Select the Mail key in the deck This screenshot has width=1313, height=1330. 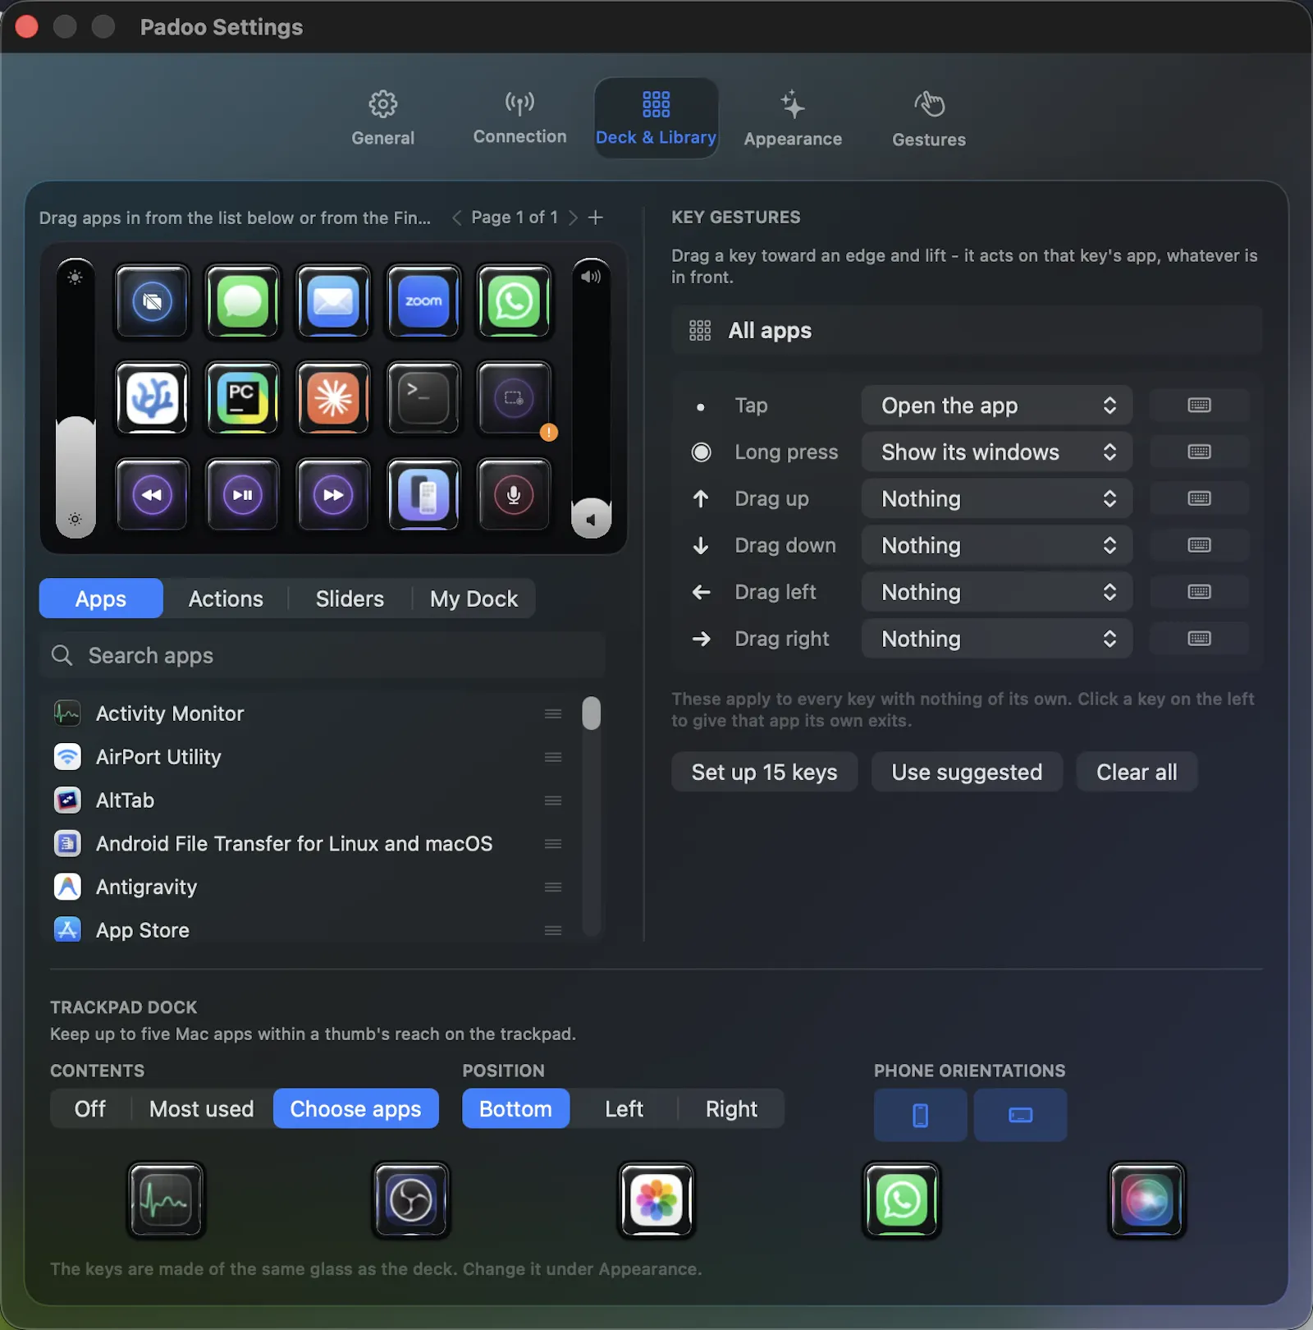(x=333, y=301)
